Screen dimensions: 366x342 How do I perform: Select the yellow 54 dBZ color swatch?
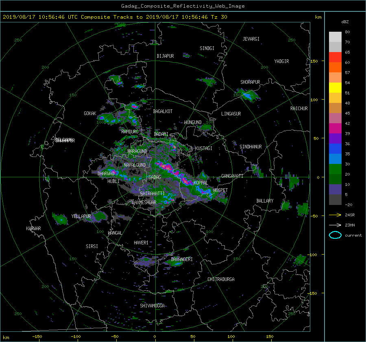coord(335,87)
